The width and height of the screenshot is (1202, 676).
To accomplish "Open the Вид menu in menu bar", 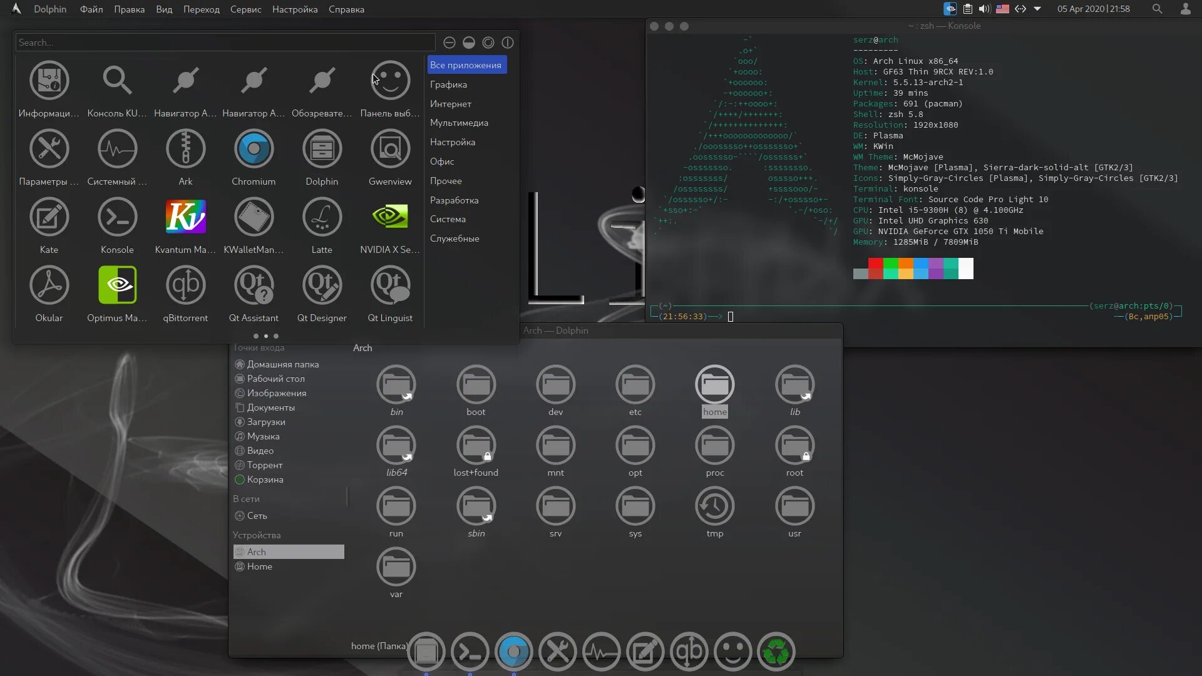I will pyautogui.click(x=164, y=9).
